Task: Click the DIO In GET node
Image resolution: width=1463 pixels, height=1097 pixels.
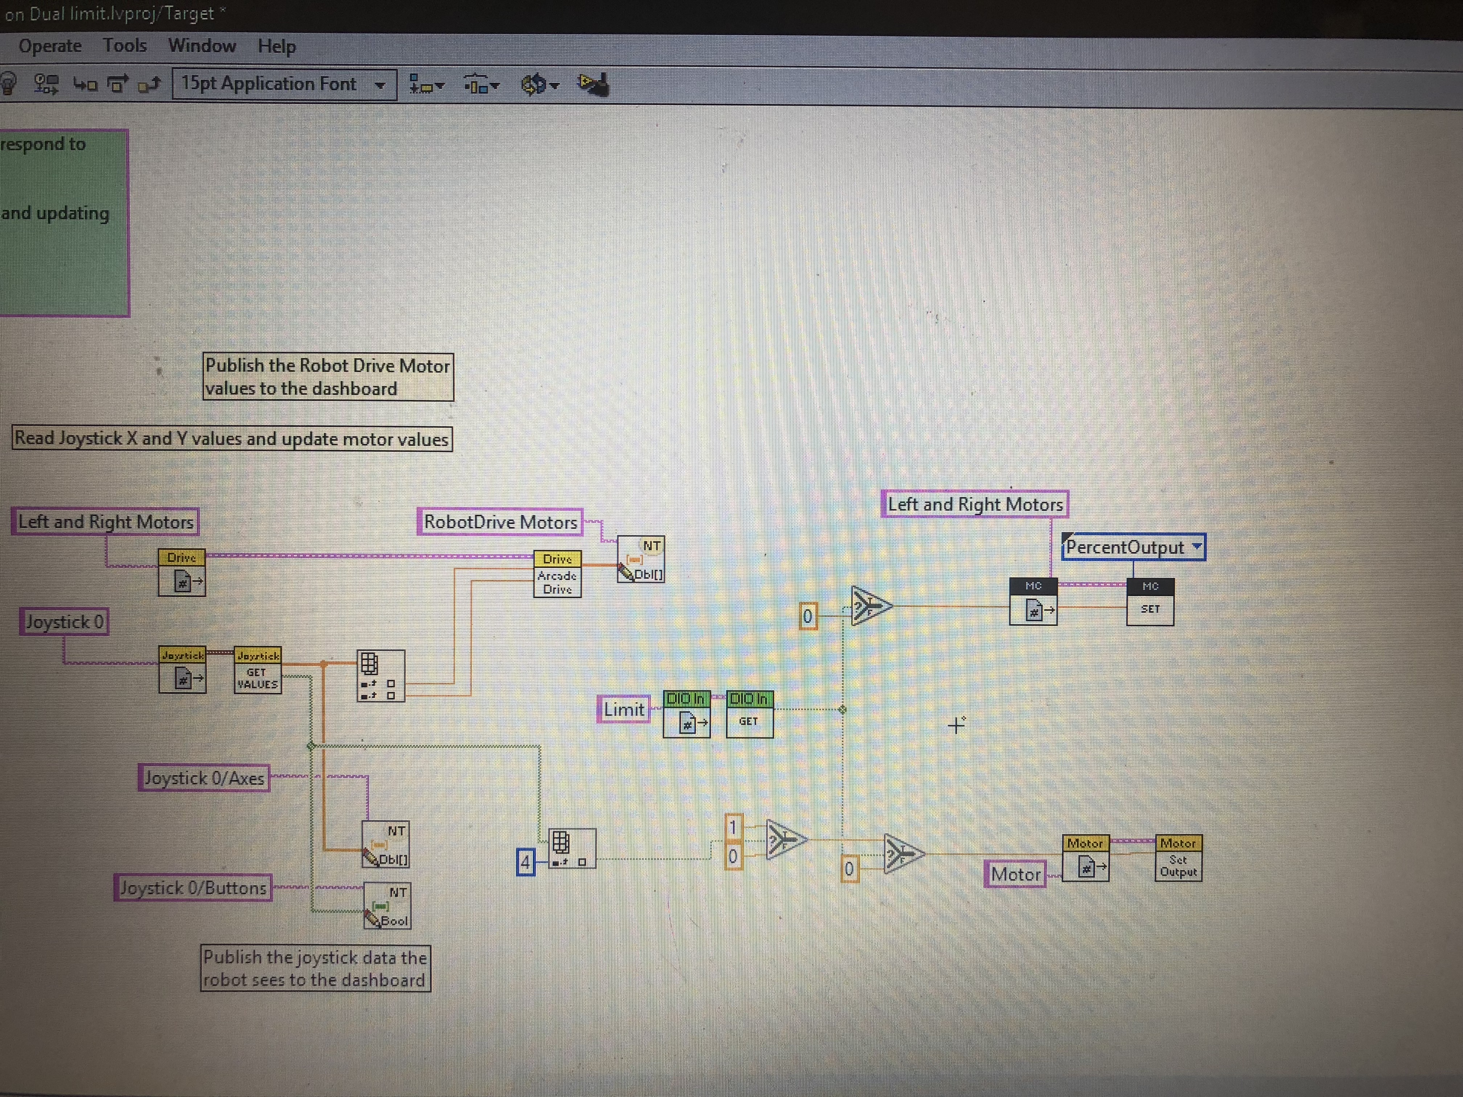Action: [x=749, y=714]
